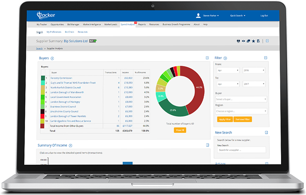Open the From month dropdown showing Apr
Viewport: 306px width, 195px height.
click(x=228, y=71)
